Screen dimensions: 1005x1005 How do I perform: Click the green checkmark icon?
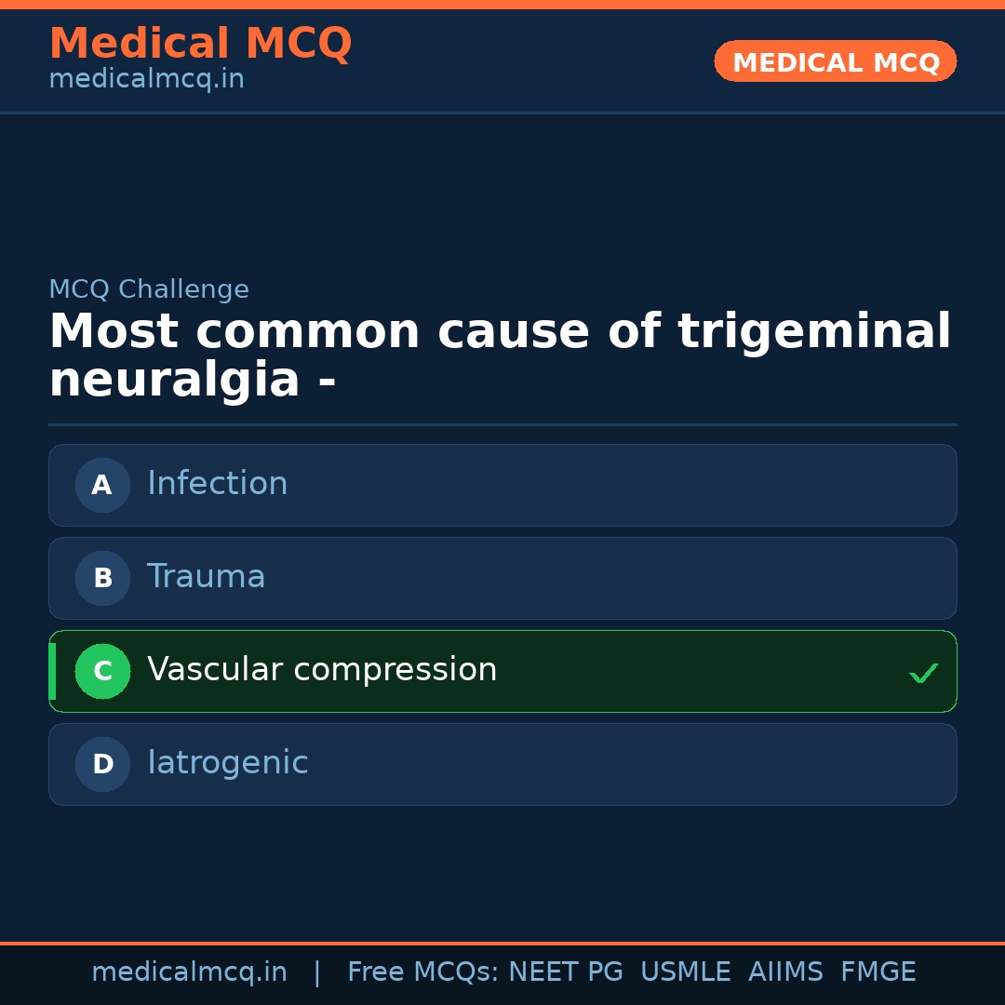point(923,673)
